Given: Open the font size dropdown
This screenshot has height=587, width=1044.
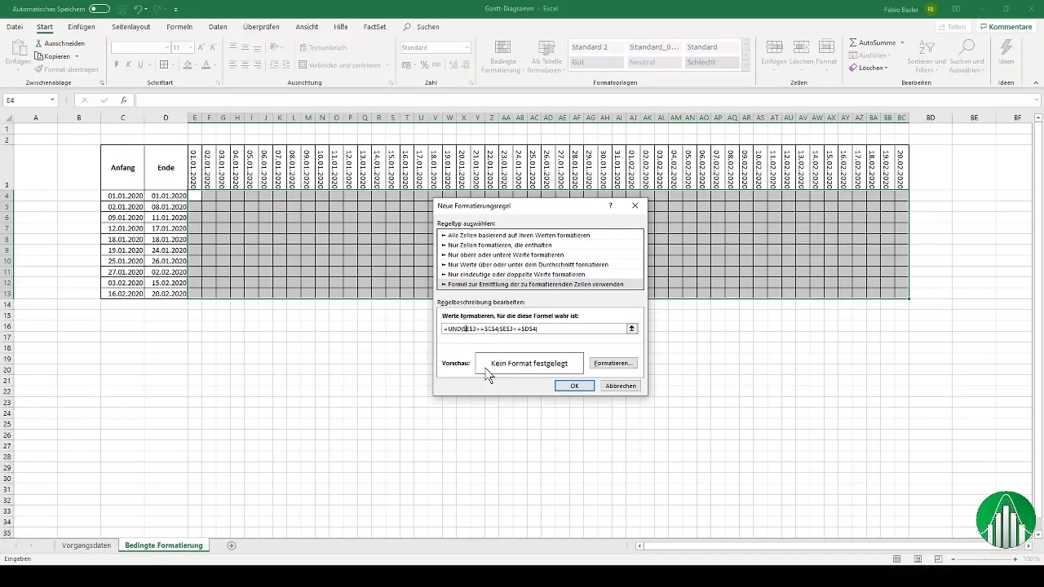Looking at the screenshot, I should coord(190,47).
